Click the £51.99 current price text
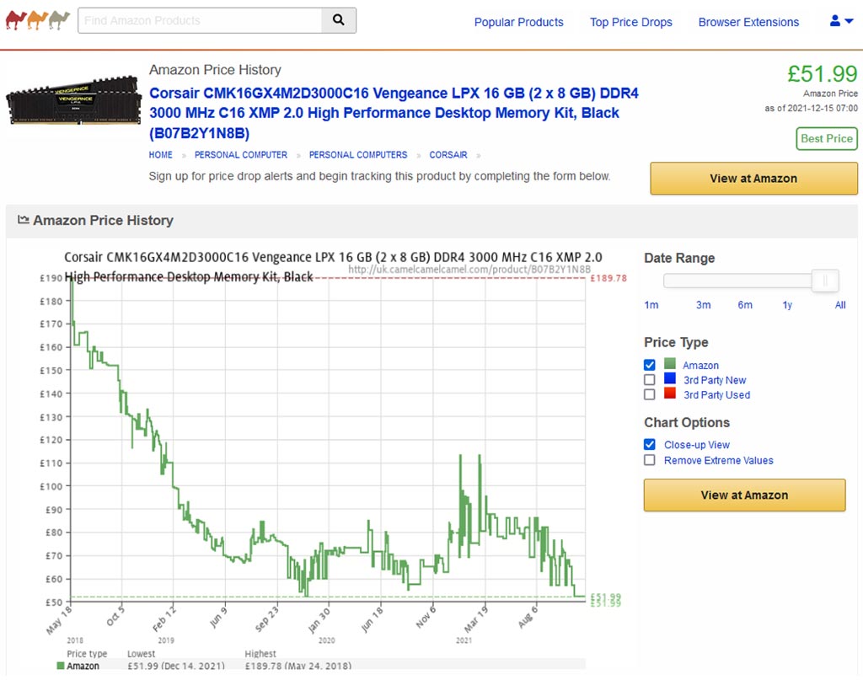 822,73
